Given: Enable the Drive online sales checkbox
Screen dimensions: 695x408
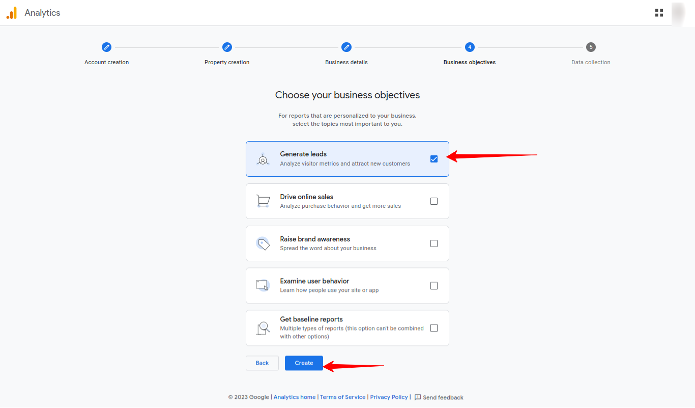Looking at the screenshot, I should point(434,201).
